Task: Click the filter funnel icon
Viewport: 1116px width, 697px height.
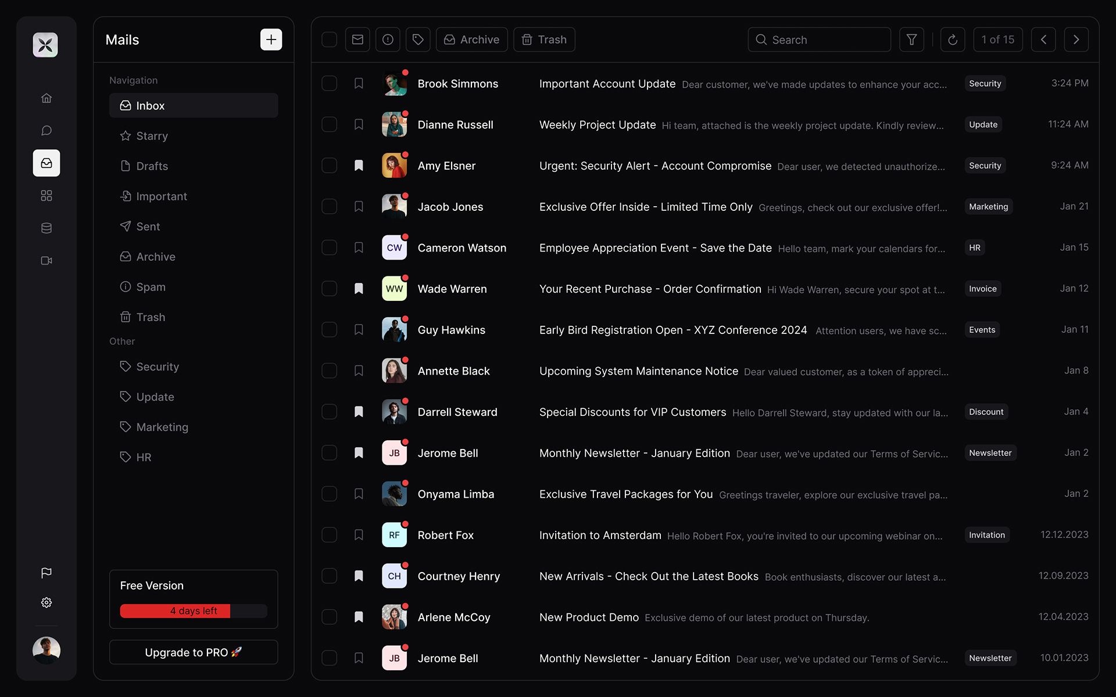Action: point(911,39)
